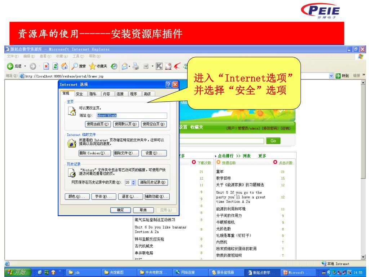Open 字体 settings button
This screenshot has width=369, height=277.
[x=104, y=197]
